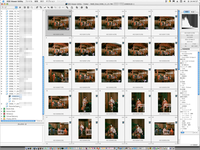200x150 pixels.
Task: Open the thumbnail size dropdown showing ラージ
Action: pyautogui.click(x=9, y=7)
